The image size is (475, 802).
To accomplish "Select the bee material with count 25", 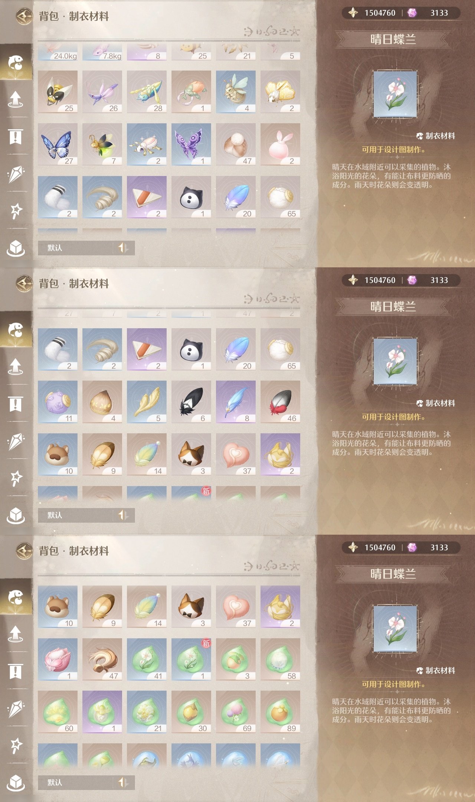I will (58, 92).
